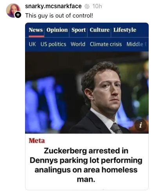The width and height of the screenshot is (162, 193).
Task: Click the truncated Middle East subsection
Action: (137, 44)
